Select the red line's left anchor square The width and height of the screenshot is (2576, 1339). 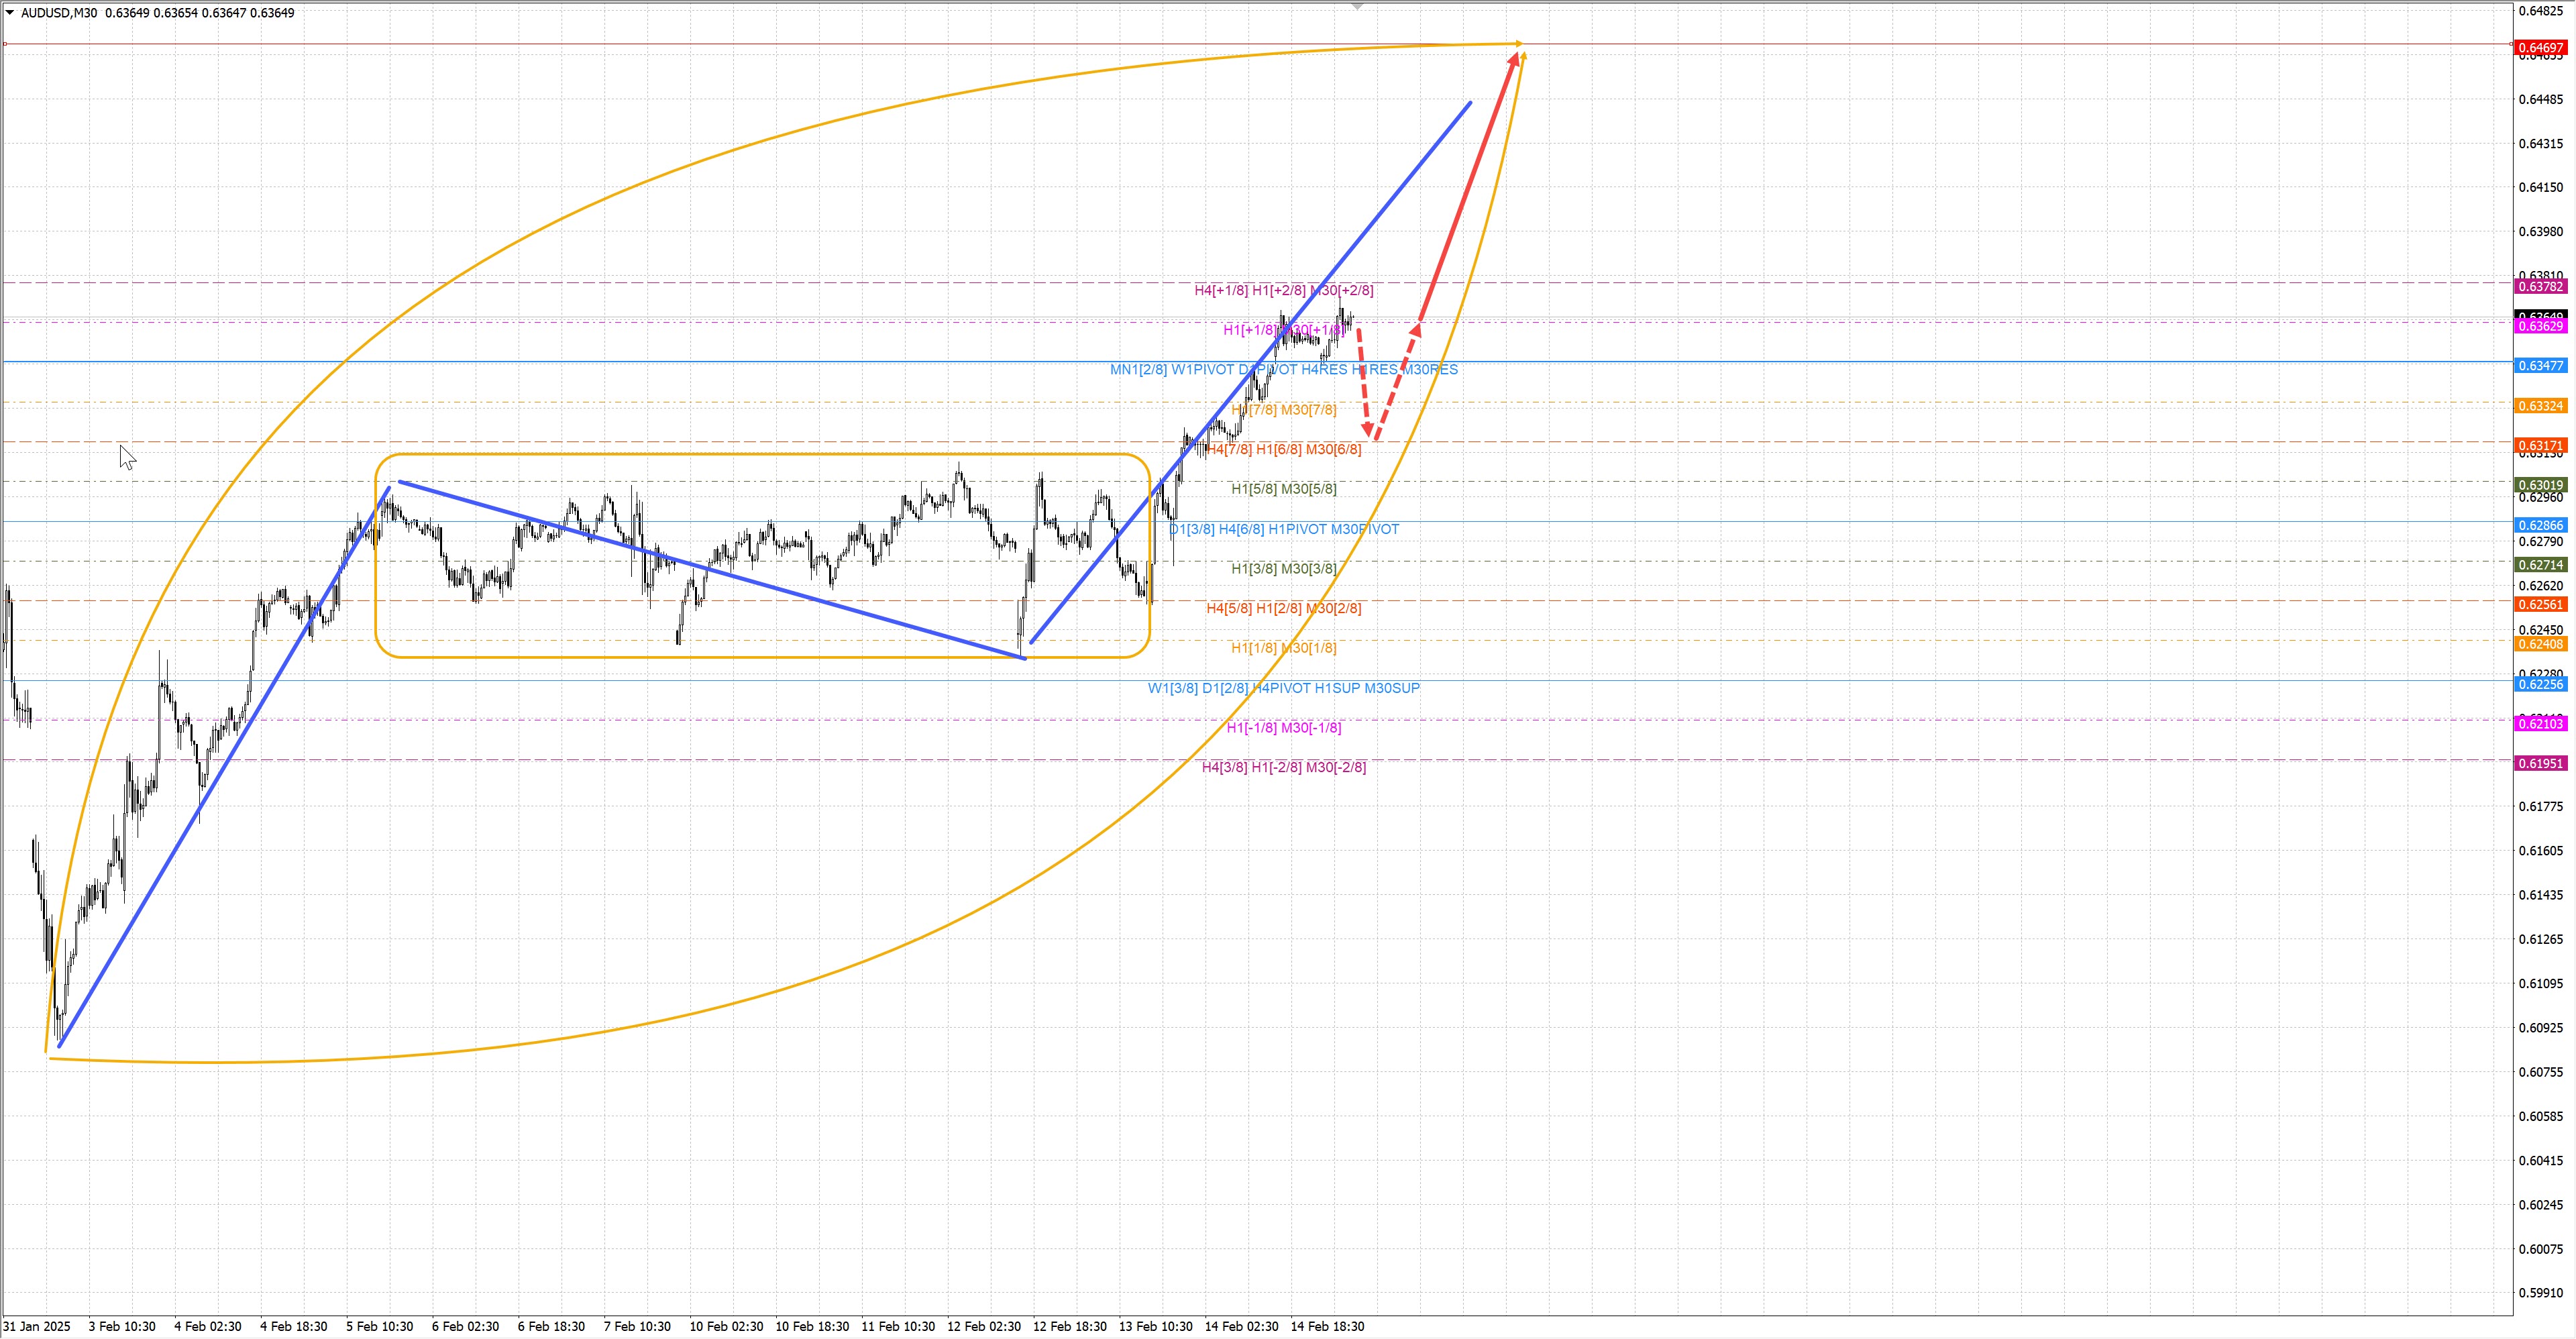(x=5, y=44)
